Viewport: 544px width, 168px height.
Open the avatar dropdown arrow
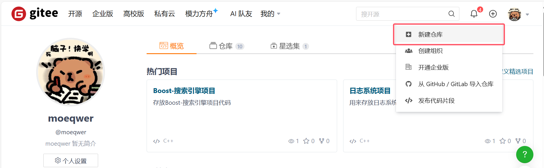tap(527, 14)
